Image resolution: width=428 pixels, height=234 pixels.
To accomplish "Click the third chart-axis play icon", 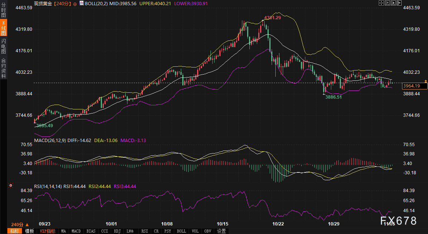I will point(393,3).
